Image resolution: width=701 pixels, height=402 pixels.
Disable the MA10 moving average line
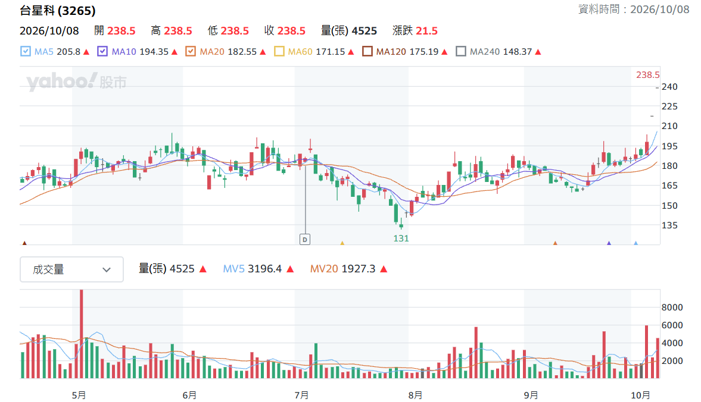[x=102, y=51]
